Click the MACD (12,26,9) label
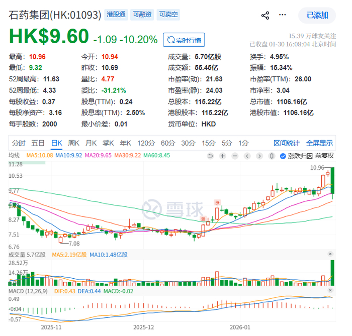The height and width of the screenshot is (336, 352). click(28, 291)
